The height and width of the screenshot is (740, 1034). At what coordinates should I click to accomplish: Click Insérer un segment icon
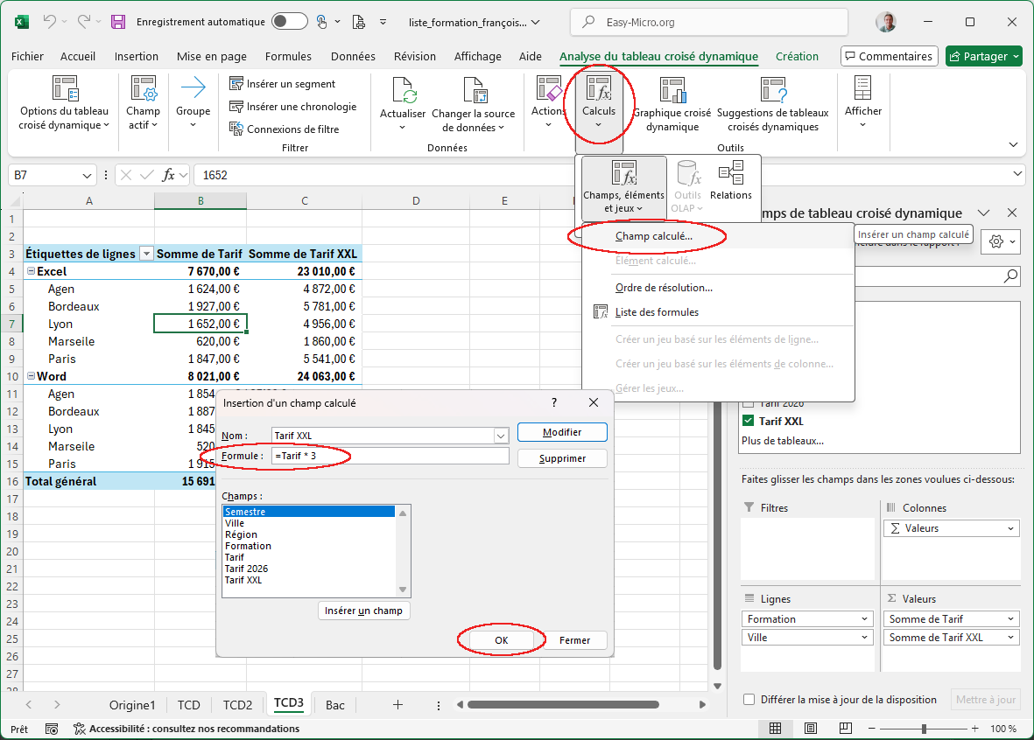point(236,84)
